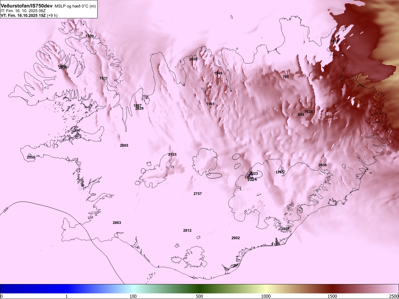Click the 1561 map value
The height and width of the screenshot is (299, 399).
tap(210, 104)
